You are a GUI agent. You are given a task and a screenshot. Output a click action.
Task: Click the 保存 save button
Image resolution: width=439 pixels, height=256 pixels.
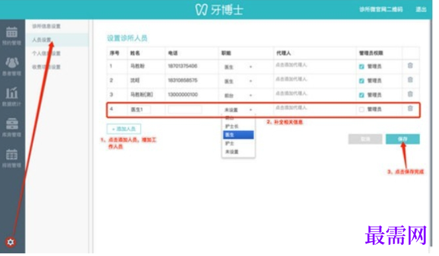403,139
